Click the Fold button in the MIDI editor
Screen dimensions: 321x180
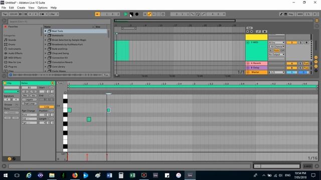tap(60, 83)
